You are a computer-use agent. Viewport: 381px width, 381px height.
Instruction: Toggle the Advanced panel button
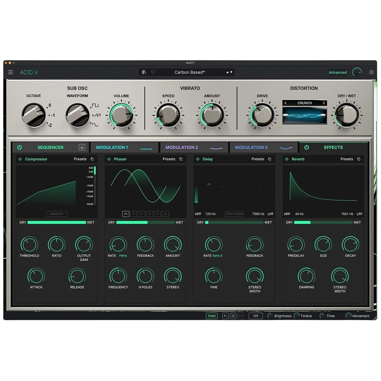[x=338, y=72]
